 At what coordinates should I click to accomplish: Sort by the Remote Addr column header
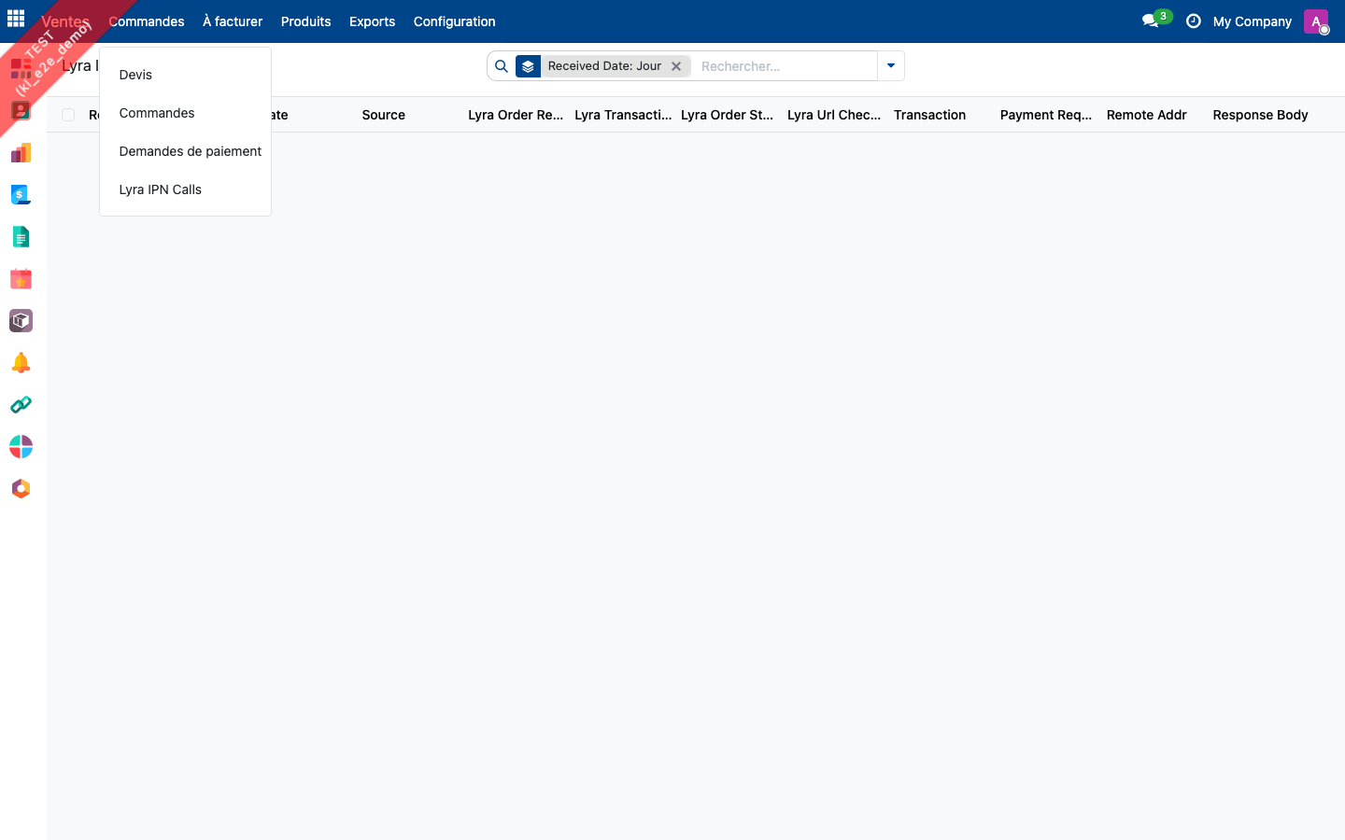1147,115
